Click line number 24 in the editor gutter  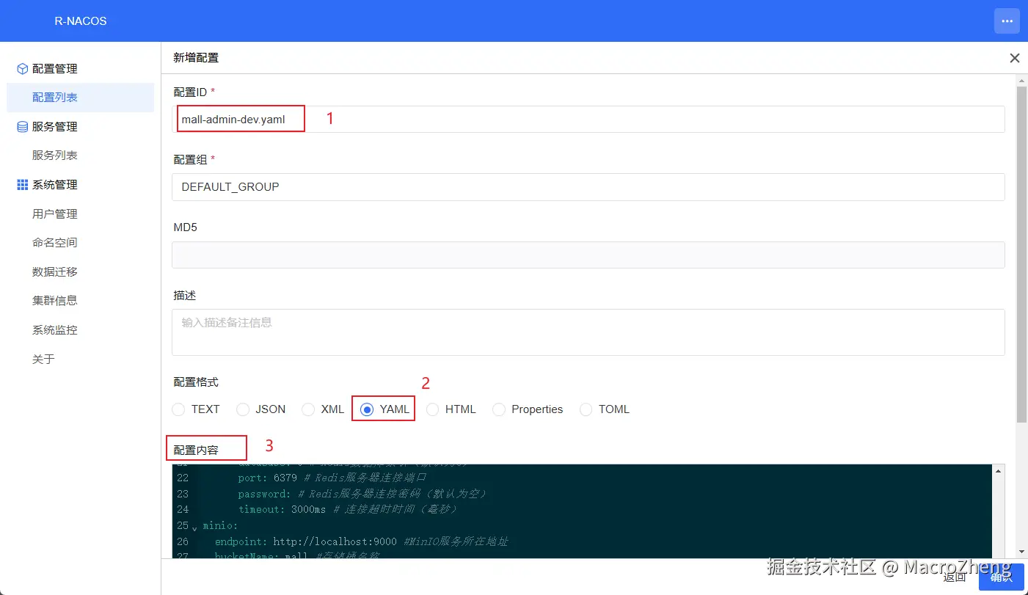click(x=183, y=509)
